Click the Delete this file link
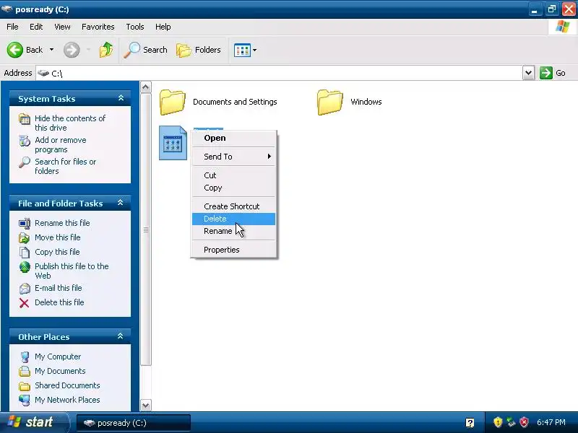This screenshot has width=578, height=433. point(59,302)
